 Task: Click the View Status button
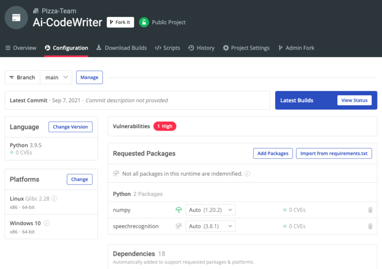pos(354,100)
